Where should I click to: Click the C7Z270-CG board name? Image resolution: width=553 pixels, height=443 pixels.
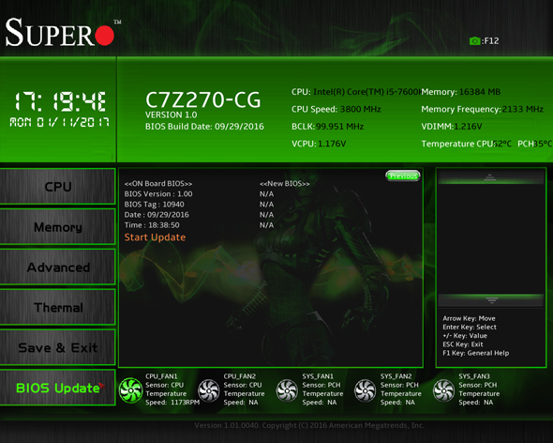pyautogui.click(x=203, y=99)
